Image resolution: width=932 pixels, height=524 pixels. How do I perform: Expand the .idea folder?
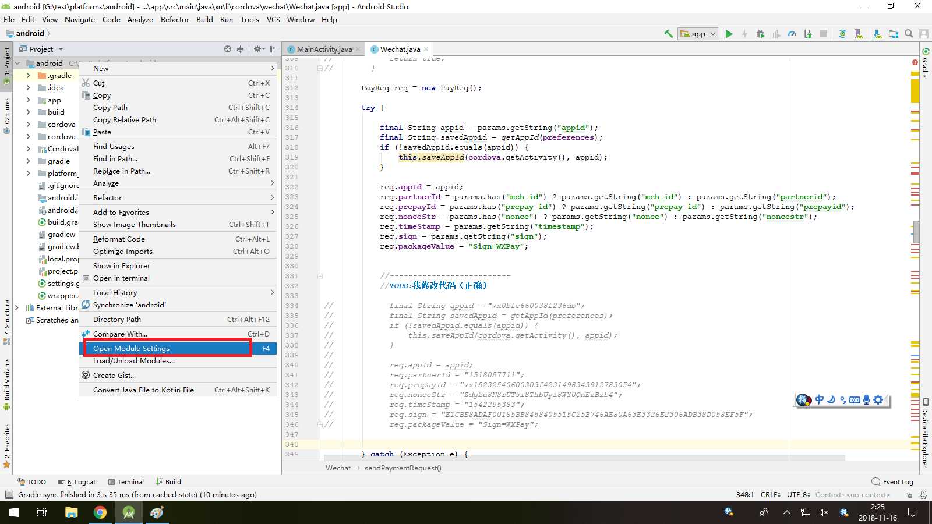(x=28, y=87)
